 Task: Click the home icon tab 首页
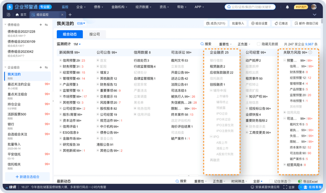(x=20, y=15)
